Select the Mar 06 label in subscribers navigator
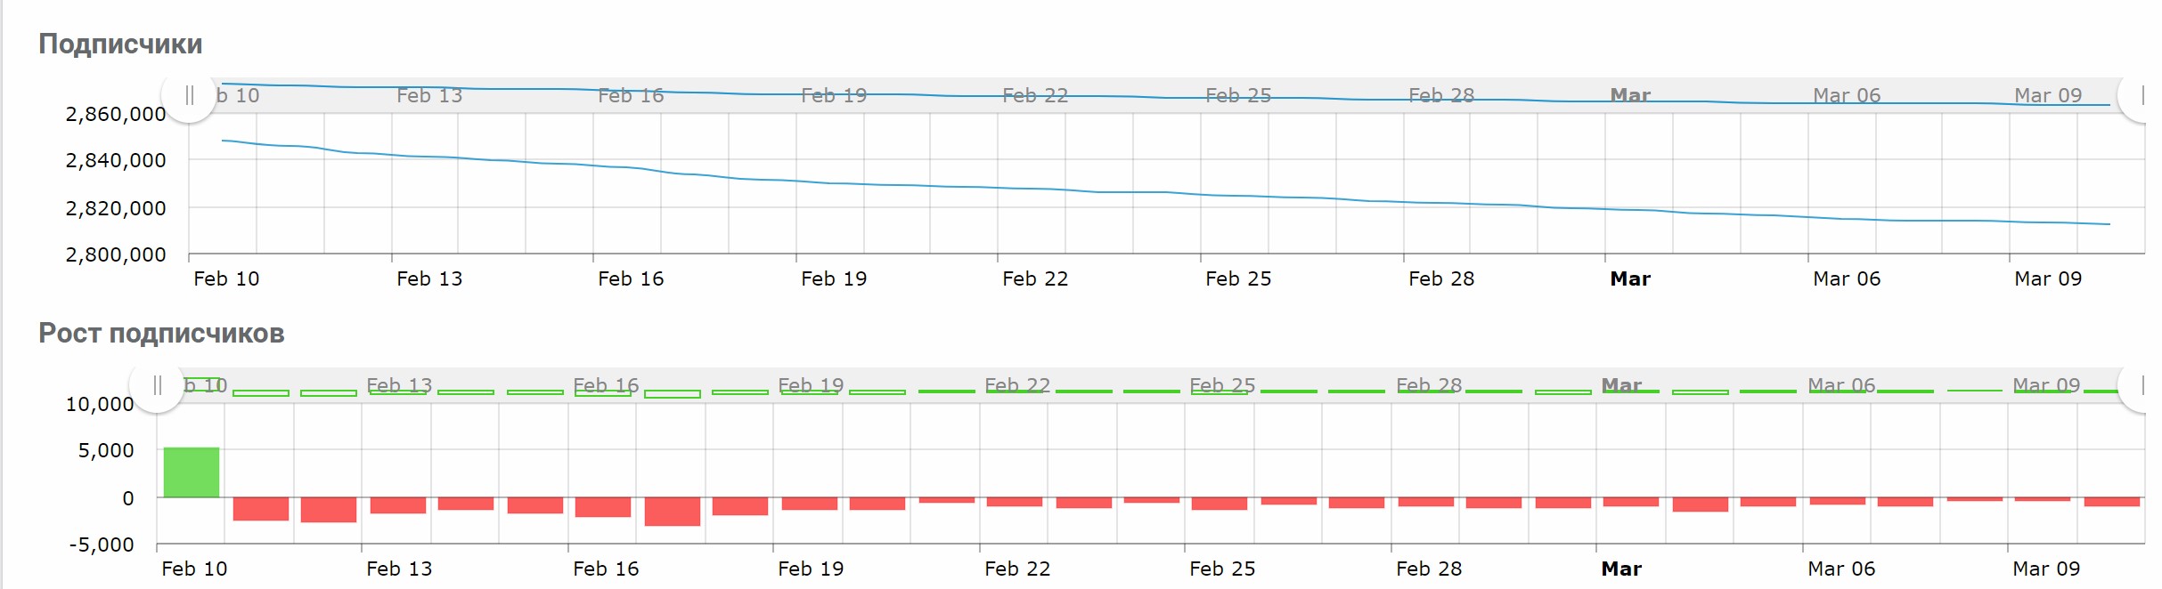Image resolution: width=2162 pixels, height=589 pixels. coord(1847,95)
